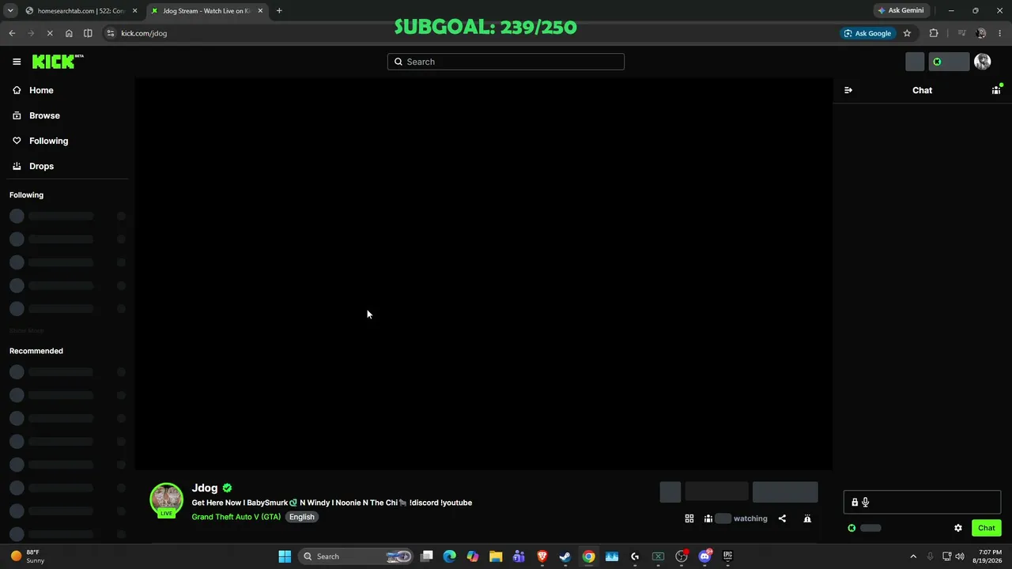Open the Chrome three-dot menu
This screenshot has height=569, width=1012.
[x=999, y=33]
